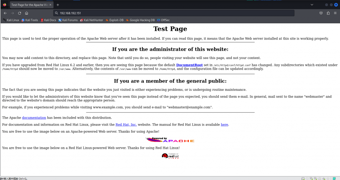
Task: Click the webmaster@example.com text
Action: coord(190,107)
